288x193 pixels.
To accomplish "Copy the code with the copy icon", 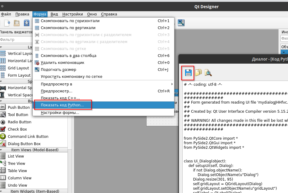I will (x=198, y=72).
